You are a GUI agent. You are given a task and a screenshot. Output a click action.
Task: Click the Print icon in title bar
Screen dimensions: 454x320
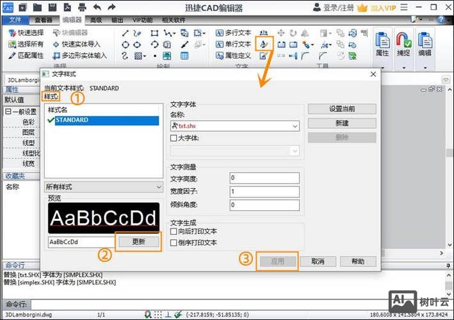82,7
